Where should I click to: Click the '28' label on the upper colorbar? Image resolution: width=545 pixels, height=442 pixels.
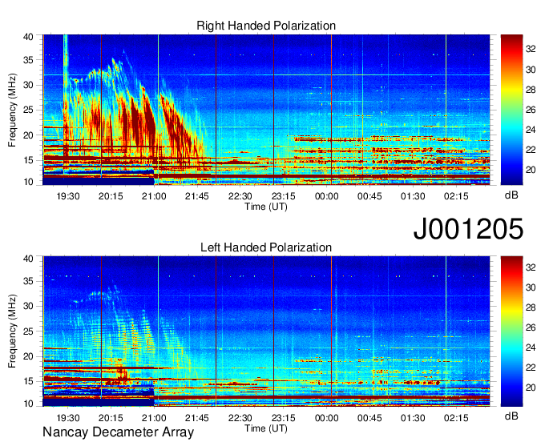pos(531,90)
